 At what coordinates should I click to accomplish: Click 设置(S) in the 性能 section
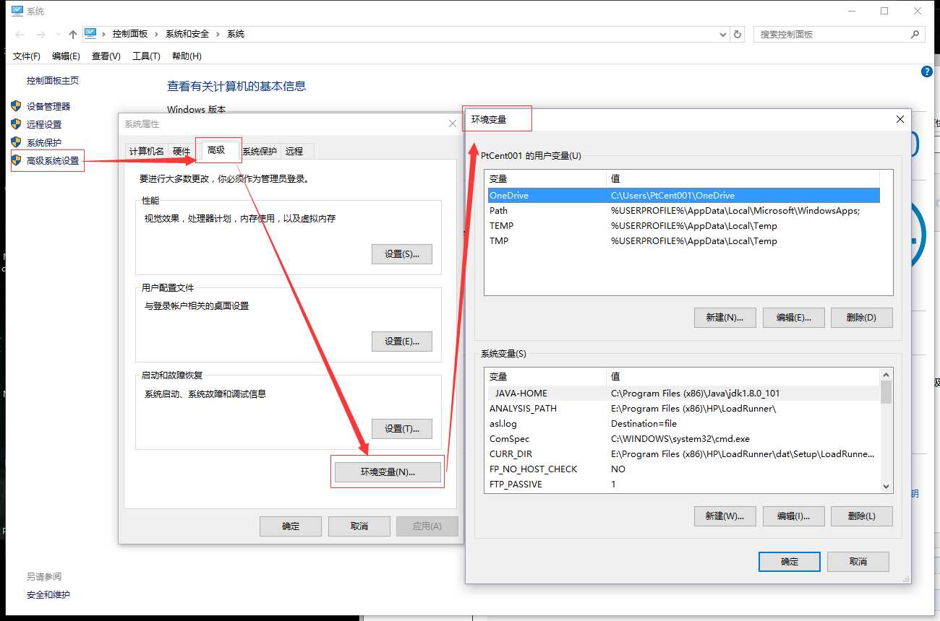pyautogui.click(x=402, y=254)
